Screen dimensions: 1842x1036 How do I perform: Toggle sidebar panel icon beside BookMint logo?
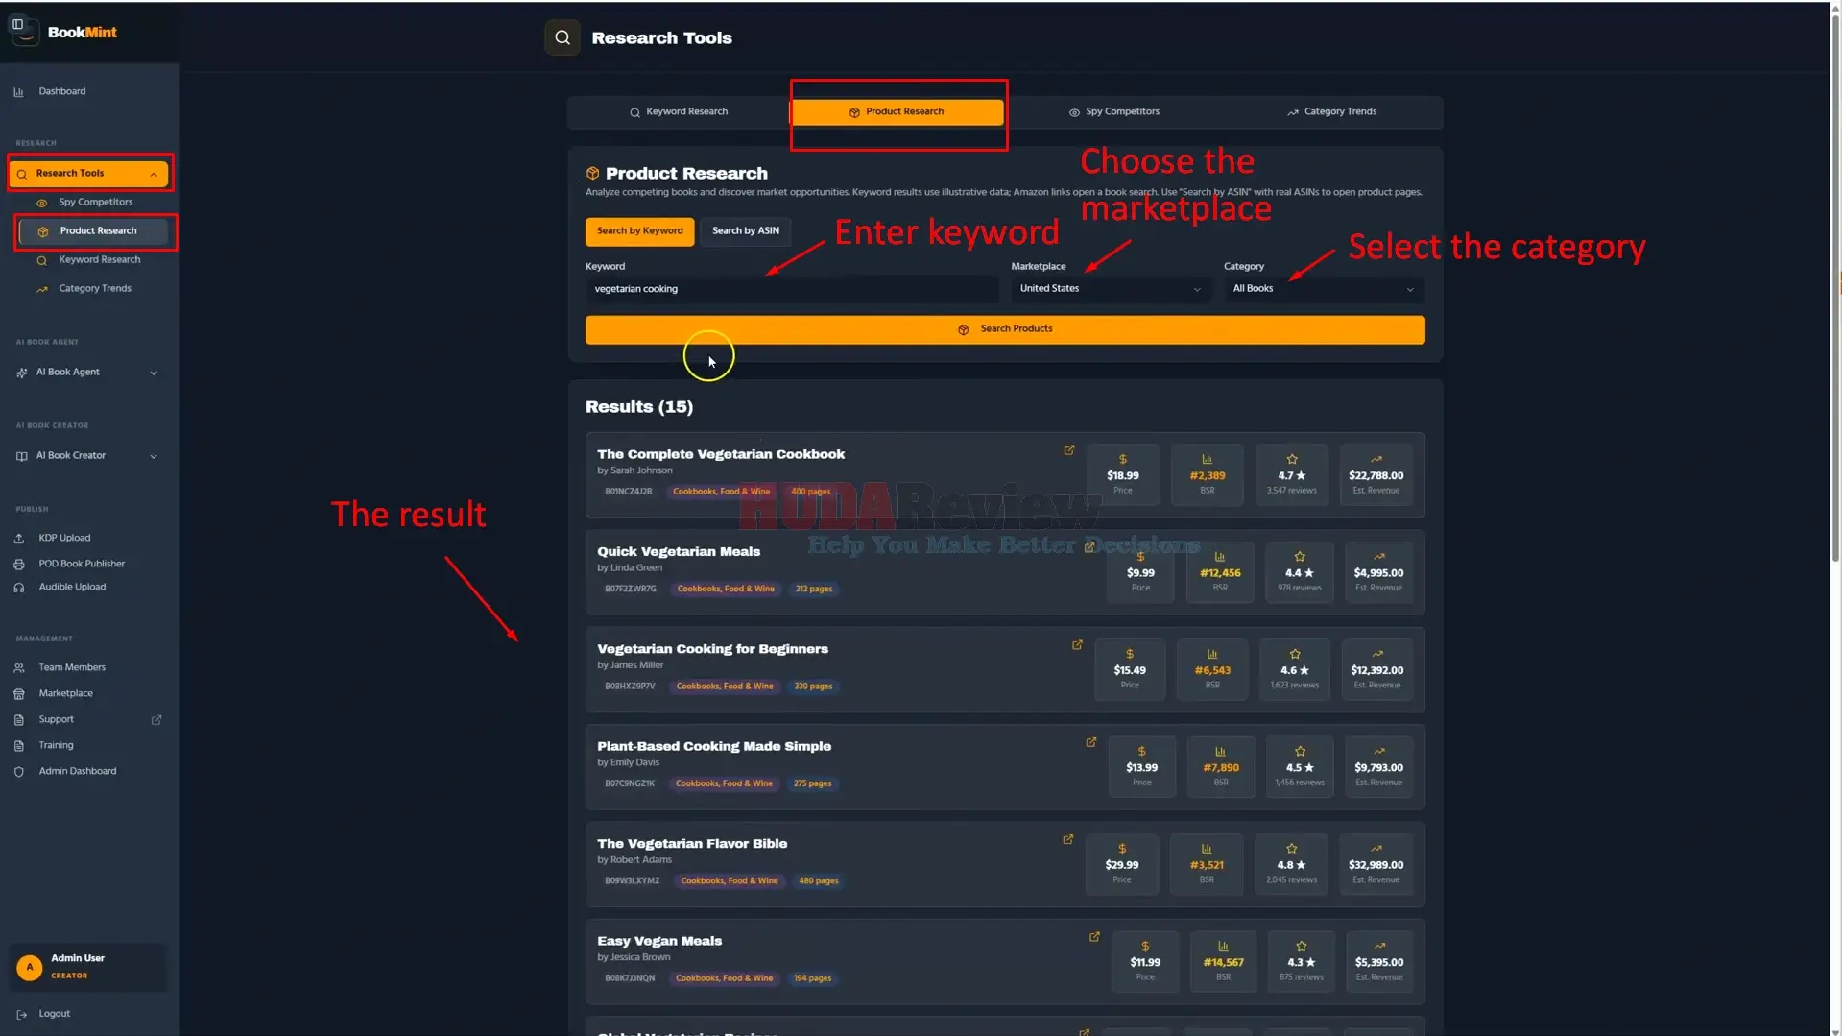click(x=17, y=24)
